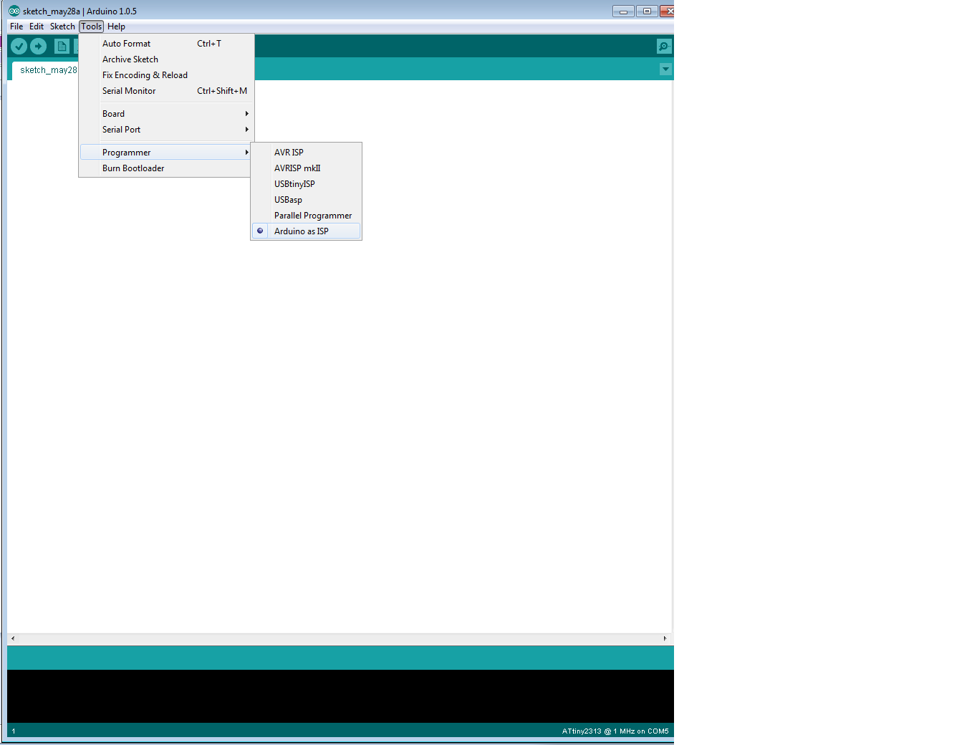Select the sketch_may28 tab
The height and width of the screenshot is (745, 972).
45,70
